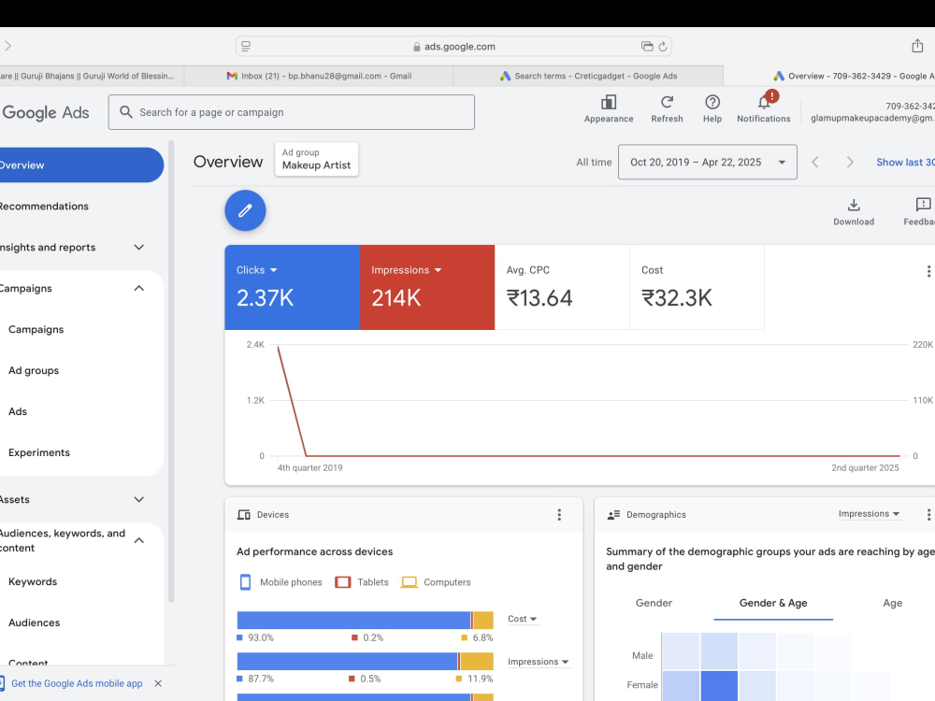Image resolution: width=935 pixels, height=701 pixels.
Task: Download the overview report
Action: pos(854,212)
